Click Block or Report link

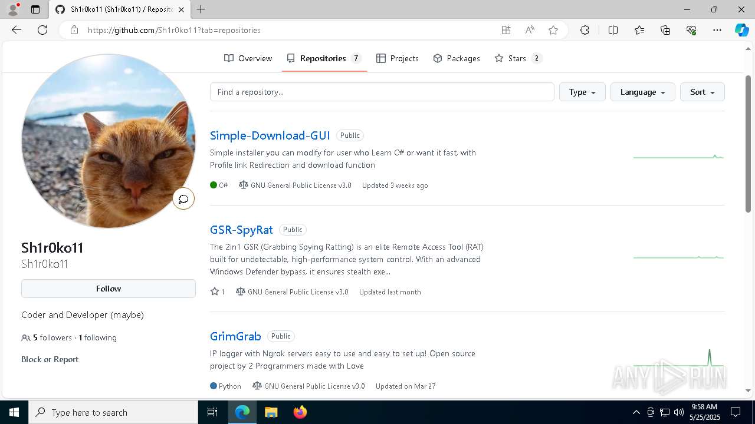[50, 359]
